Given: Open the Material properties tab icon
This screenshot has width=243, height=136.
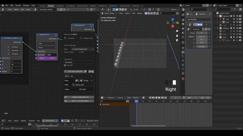Looking at the screenshot, I should 183,73.
